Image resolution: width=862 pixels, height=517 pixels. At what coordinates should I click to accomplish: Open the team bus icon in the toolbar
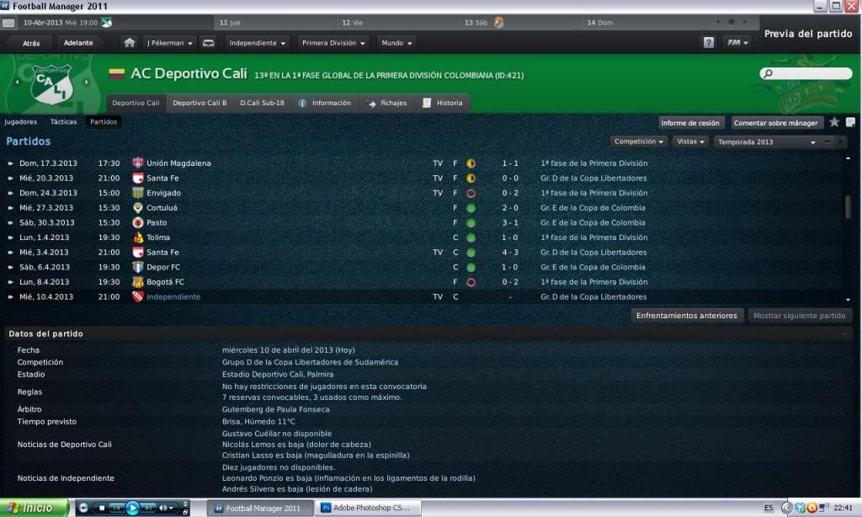[x=209, y=43]
